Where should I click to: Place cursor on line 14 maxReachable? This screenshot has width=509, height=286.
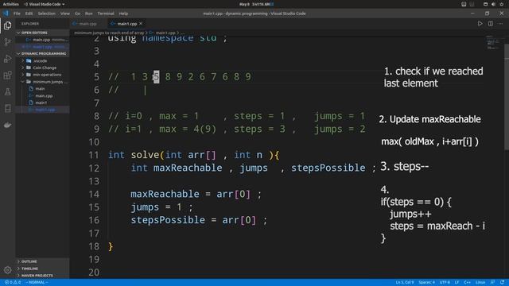coord(165,194)
